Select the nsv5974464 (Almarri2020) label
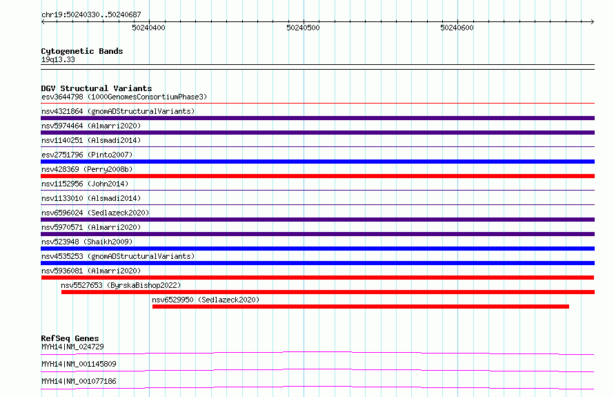 [x=91, y=126]
